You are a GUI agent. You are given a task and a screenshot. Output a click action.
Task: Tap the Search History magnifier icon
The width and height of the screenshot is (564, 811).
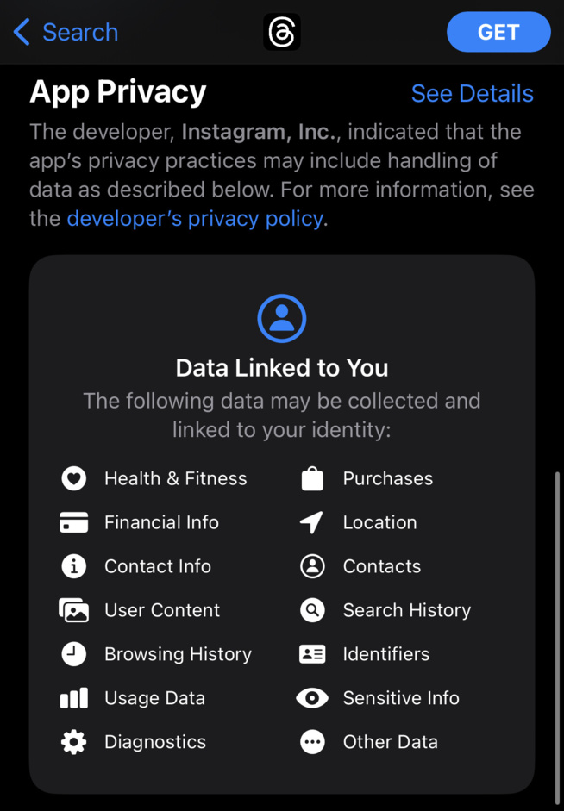click(312, 610)
